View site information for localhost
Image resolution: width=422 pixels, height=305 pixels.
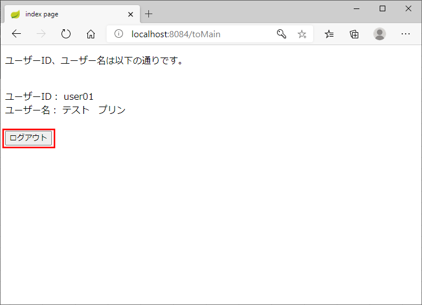tap(118, 34)
